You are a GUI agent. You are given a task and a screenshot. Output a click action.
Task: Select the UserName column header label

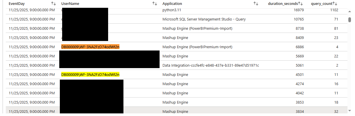click(x=70, y=4)
